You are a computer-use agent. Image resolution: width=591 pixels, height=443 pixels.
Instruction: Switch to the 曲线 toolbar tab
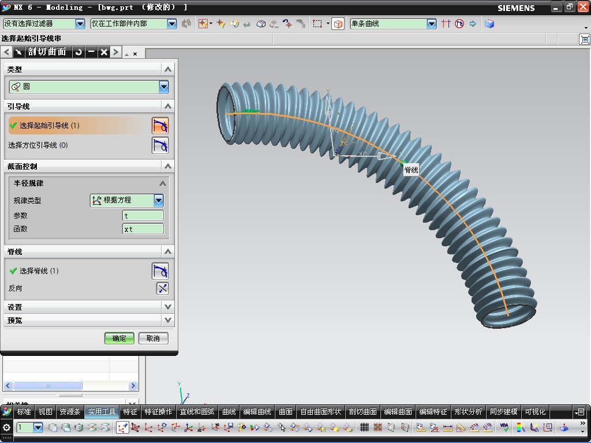[229, 412]
